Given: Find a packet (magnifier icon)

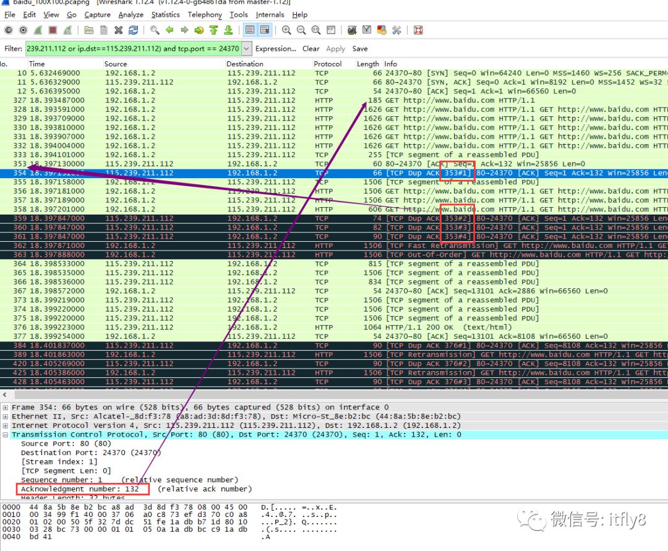Looking at the screenshot, I should tap(155, 30).
